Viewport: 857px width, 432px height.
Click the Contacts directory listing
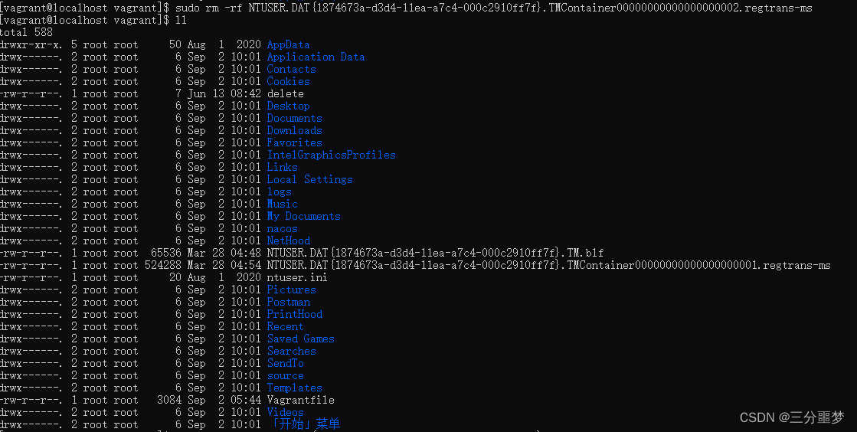(291, 70)
